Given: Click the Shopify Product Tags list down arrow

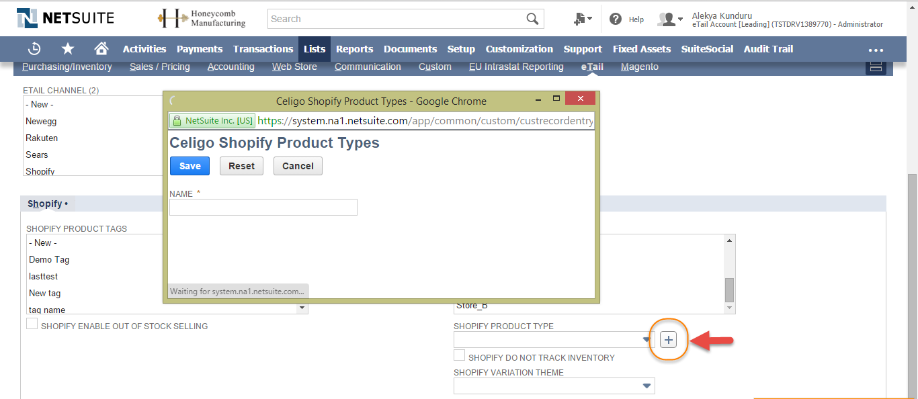Looking at the screenshot, I should coord(302,308).
